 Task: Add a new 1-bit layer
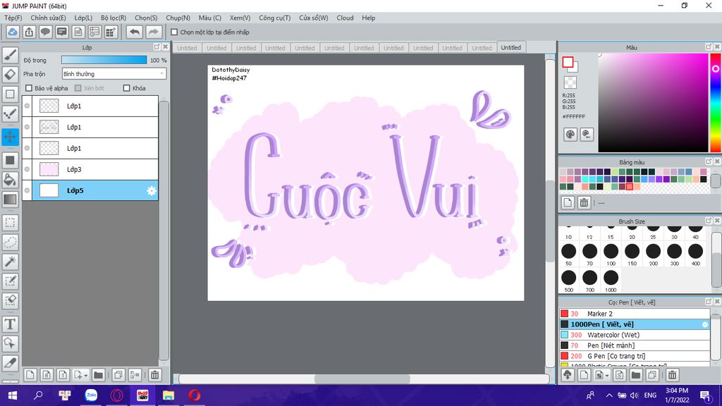63,375
